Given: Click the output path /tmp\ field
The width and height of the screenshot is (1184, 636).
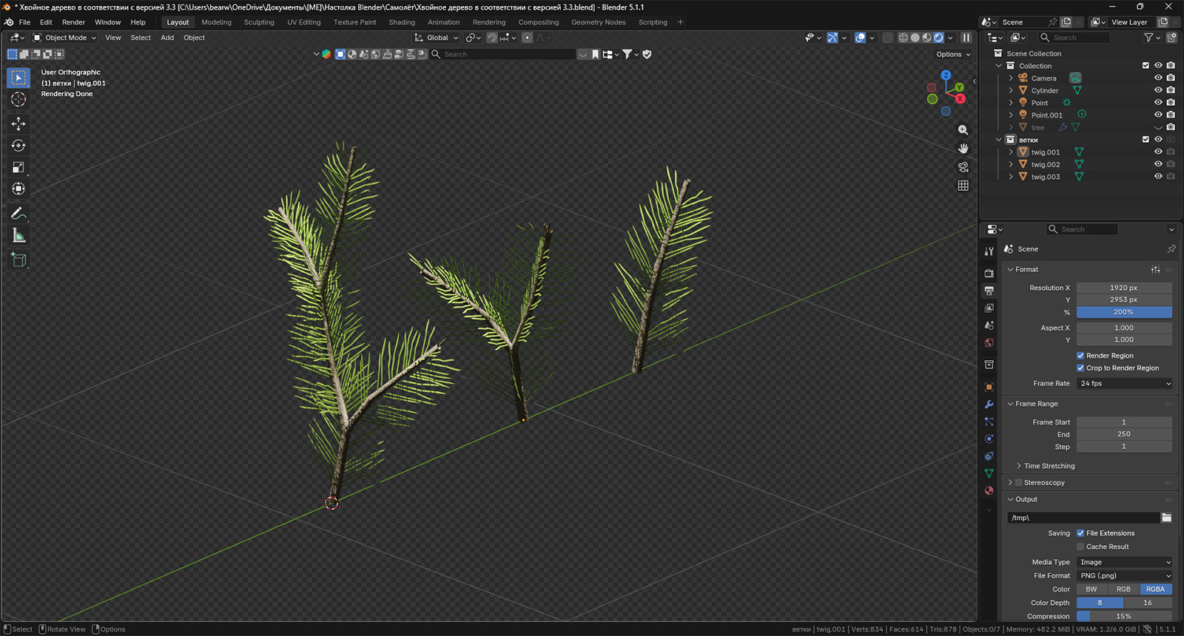Looking at the screenshot, I should click(1083, 518).
